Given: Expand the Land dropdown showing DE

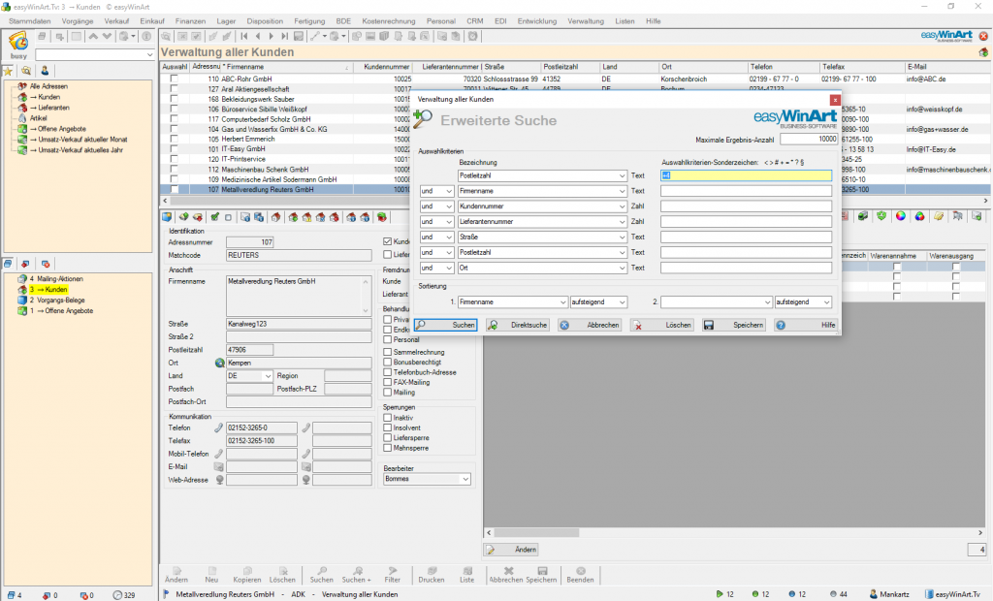Looking at the screenshot, I should click(268, 376).
